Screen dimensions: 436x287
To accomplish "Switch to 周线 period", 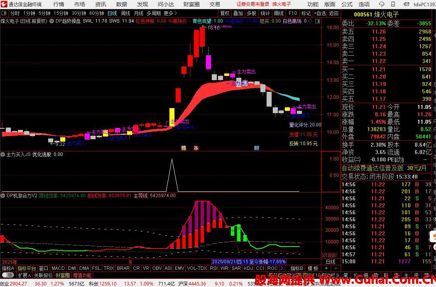I will click(x=126, y=13).
